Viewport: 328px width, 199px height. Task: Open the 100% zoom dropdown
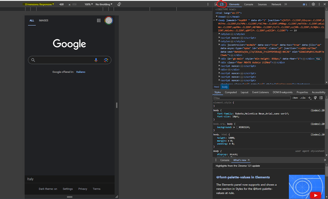(x=89, y=4)
